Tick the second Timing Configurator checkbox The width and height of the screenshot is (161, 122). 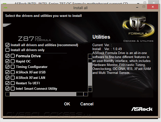coord(13,67)
